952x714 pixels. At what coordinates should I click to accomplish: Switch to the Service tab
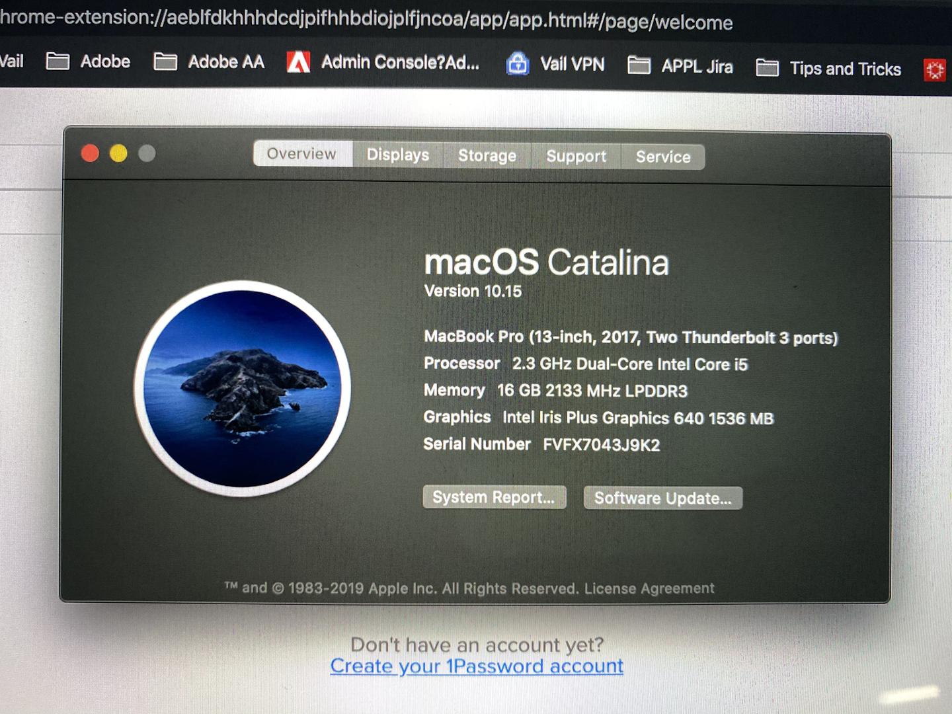(x=663, y=157)
